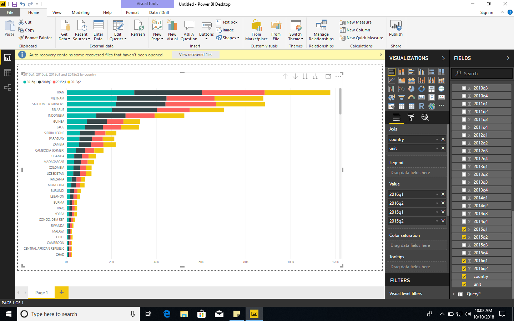Screen dimensions: 514x321
Task: Open the Data view from left sidebar
Action: tap(7, 72)
